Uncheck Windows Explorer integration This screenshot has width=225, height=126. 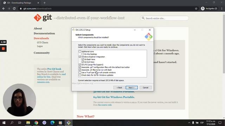(x=80, y=57)
